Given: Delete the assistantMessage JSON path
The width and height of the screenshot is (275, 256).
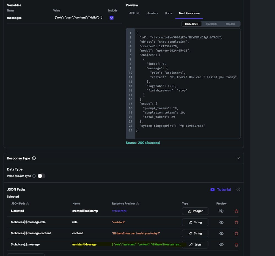Looking at the screenshot, I should click(x=237, y=245).
